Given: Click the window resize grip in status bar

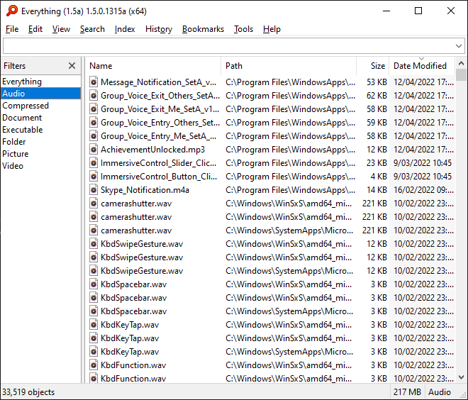Looking at the screenshot, I should point(462,394).
